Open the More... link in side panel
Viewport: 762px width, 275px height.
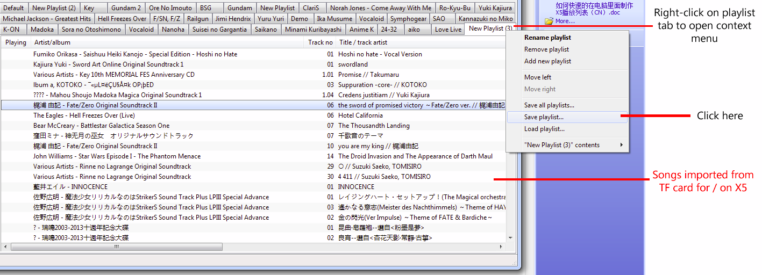pos(565,21)
